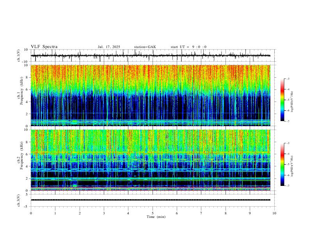Select the date text "Jul. 17, 2025"
309x239 pixels.
(109, 47)
